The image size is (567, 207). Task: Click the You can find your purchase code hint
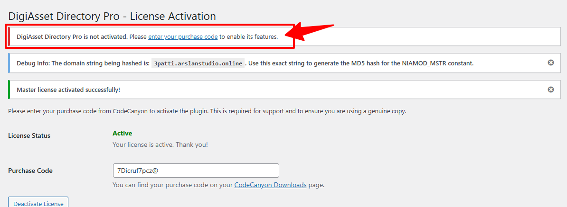point(173,185)
